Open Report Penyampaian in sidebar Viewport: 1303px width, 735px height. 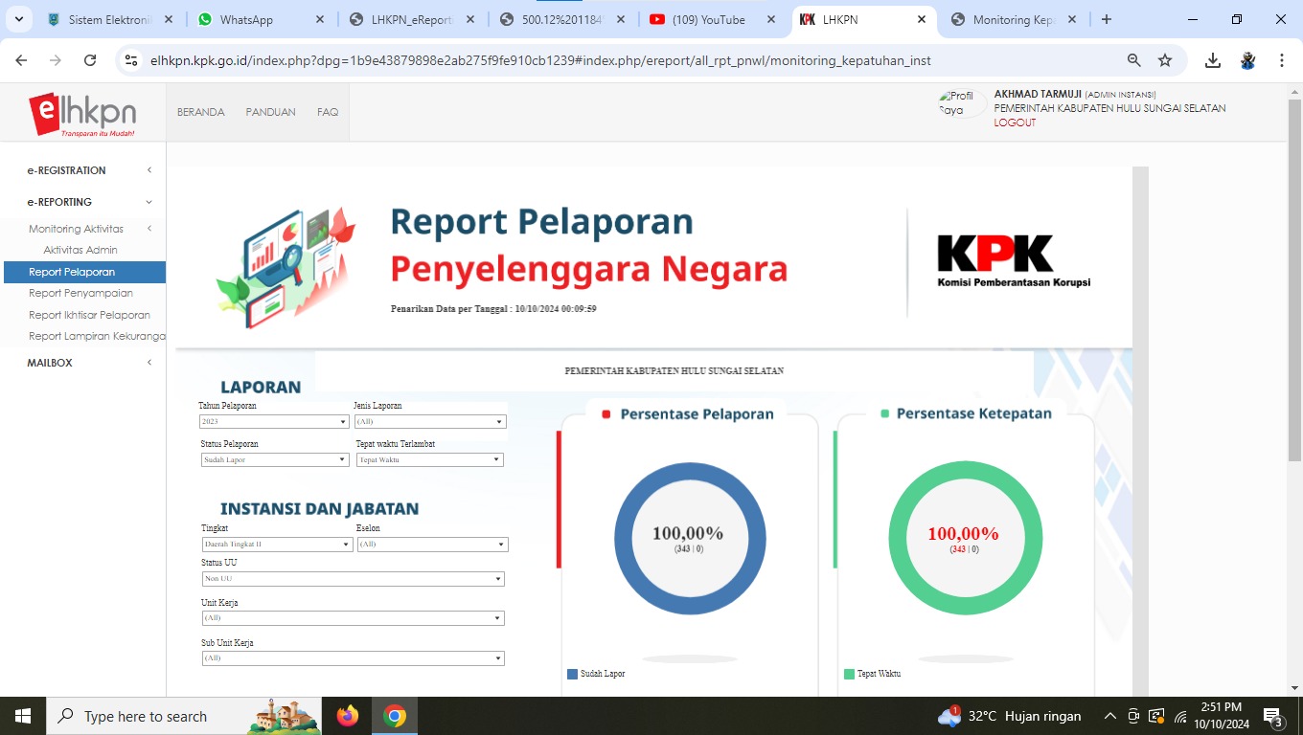point(80,293)
